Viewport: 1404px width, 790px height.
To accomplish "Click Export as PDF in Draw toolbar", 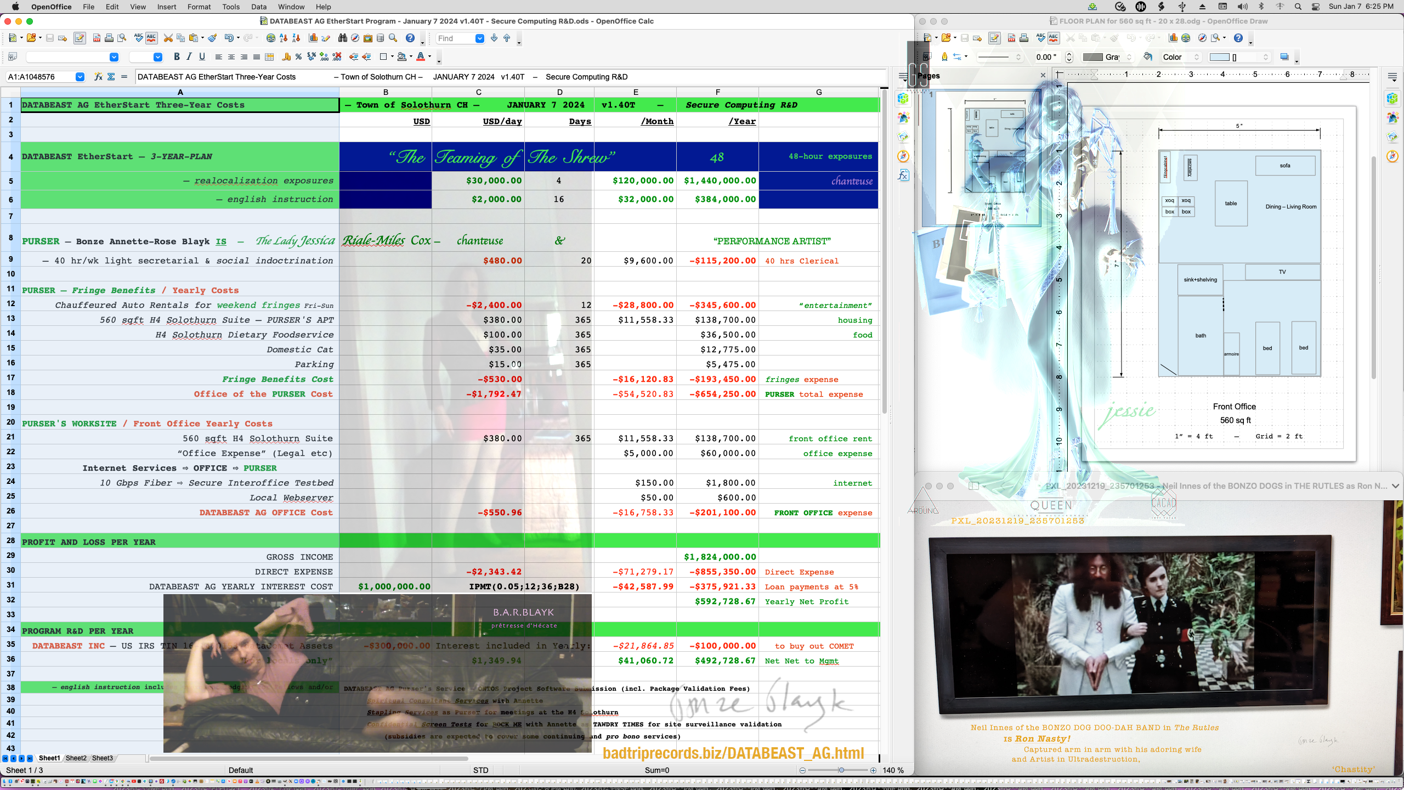I will coord(1011,38).
